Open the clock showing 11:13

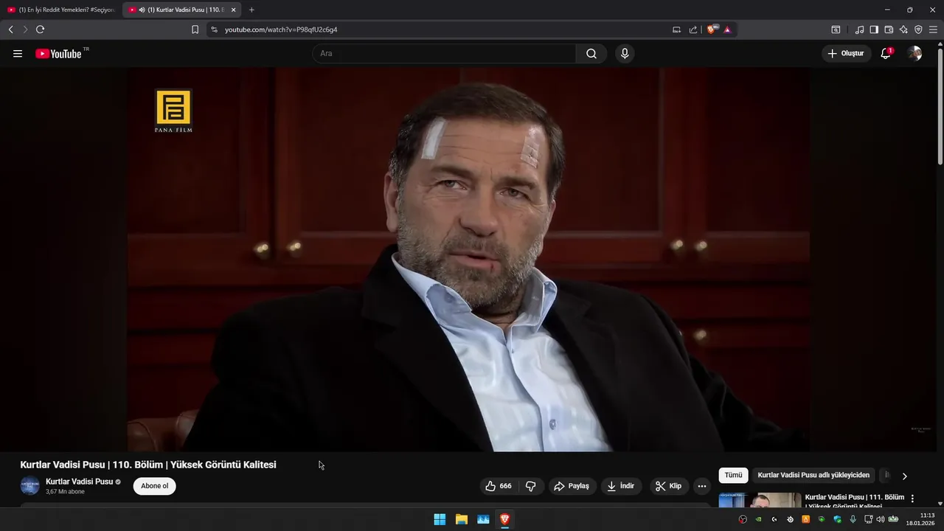pyautogui.click(x=921, y=519)
